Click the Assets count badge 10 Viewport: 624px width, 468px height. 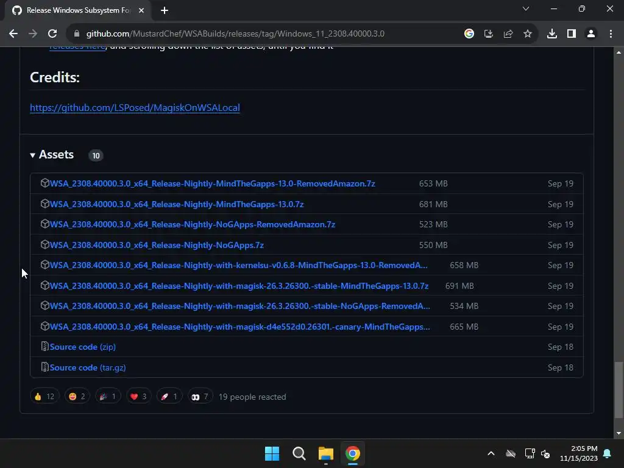click(96, 155)
